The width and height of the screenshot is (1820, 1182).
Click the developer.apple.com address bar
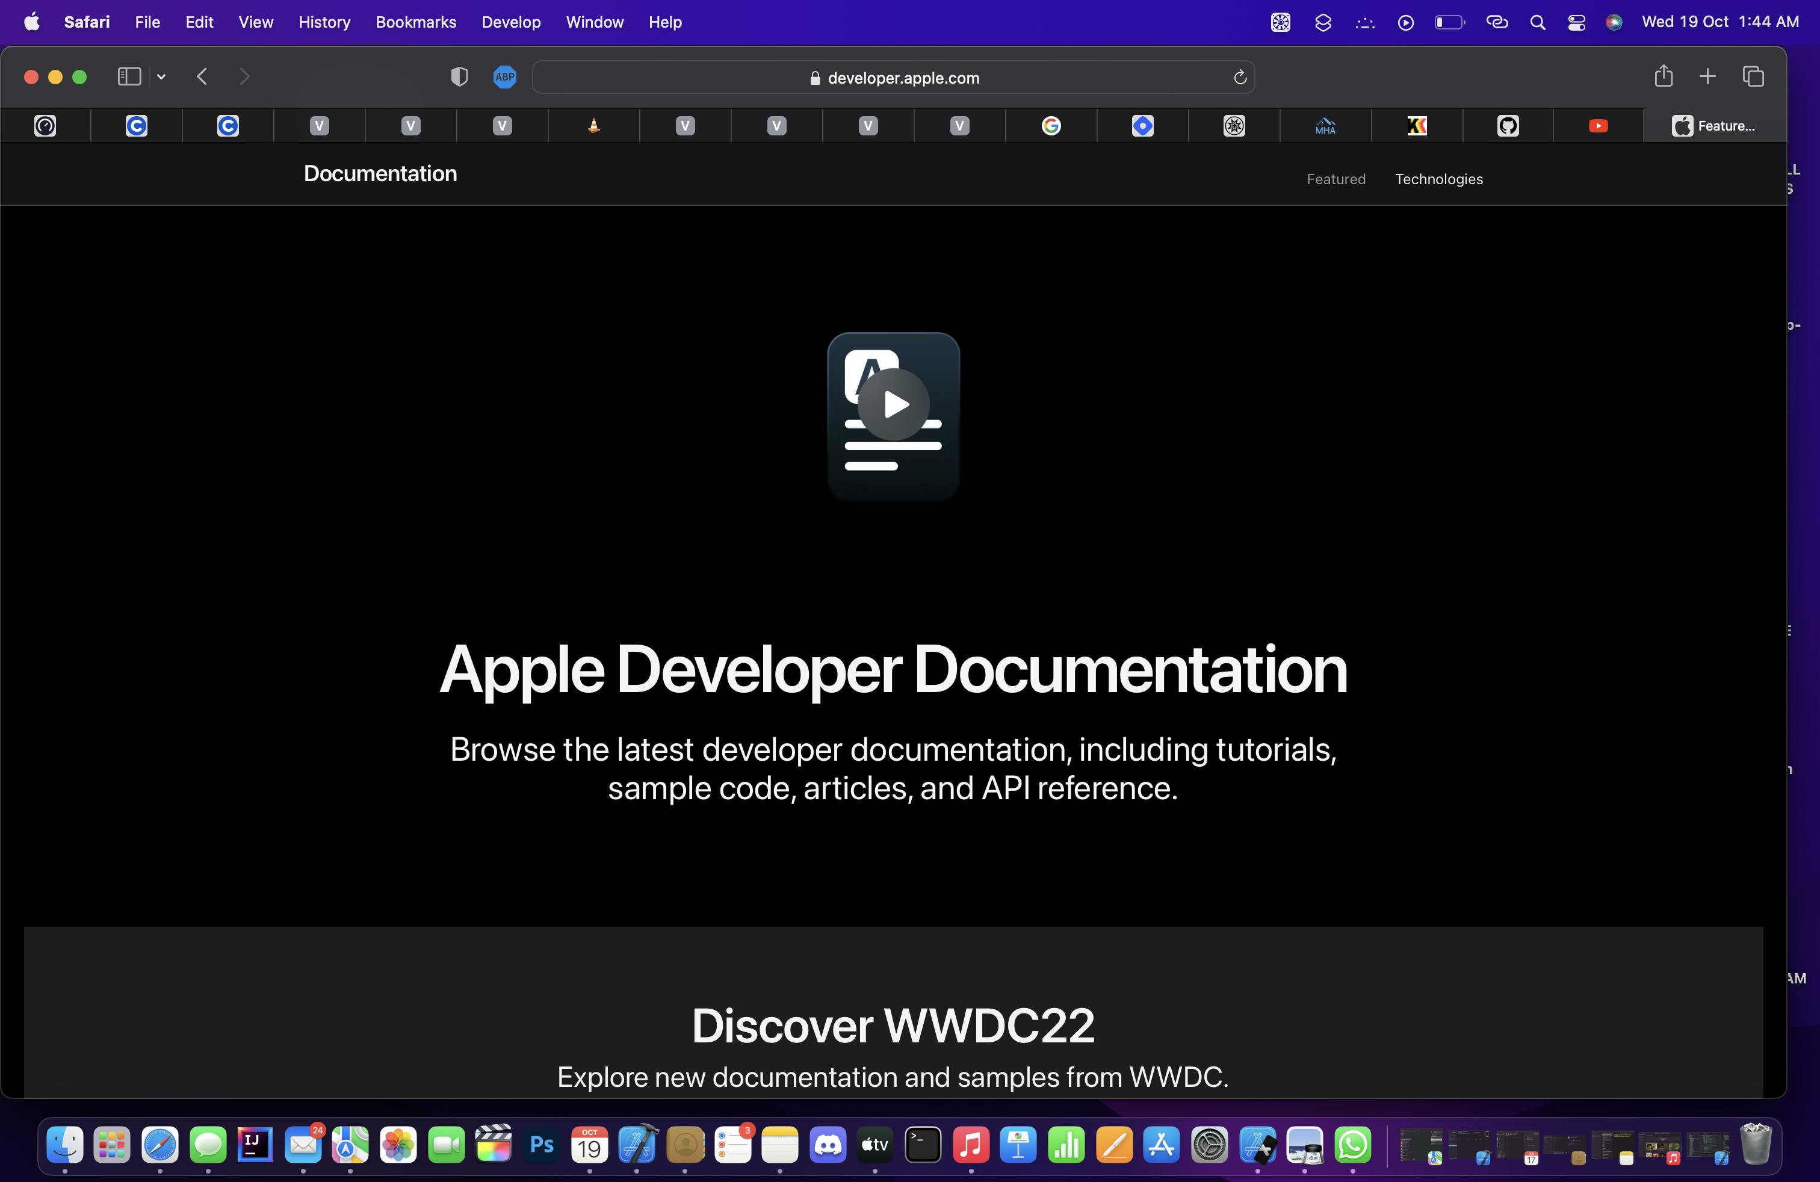[x=893, y=77]
